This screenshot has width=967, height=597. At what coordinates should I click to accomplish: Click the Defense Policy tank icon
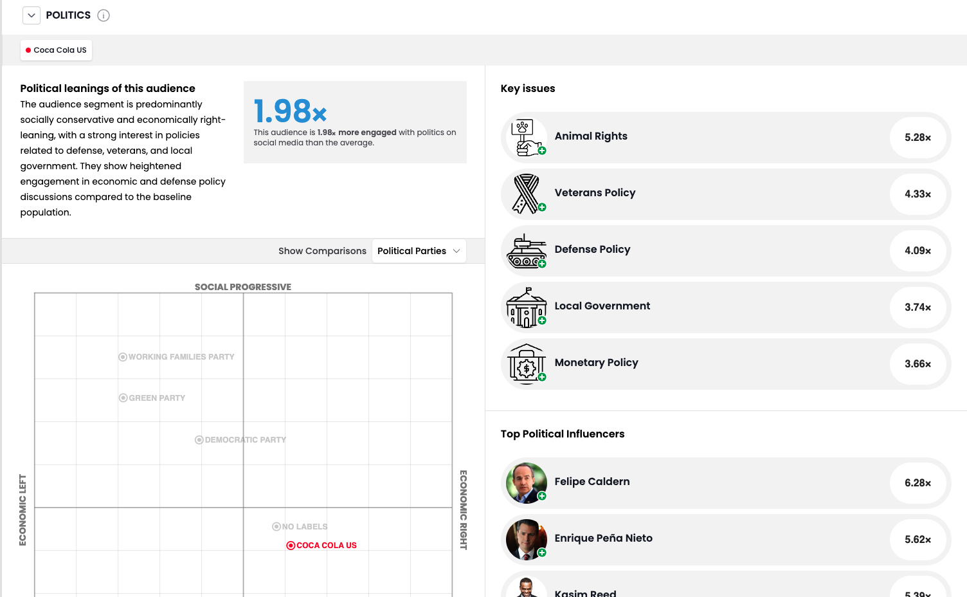(527, 250)
